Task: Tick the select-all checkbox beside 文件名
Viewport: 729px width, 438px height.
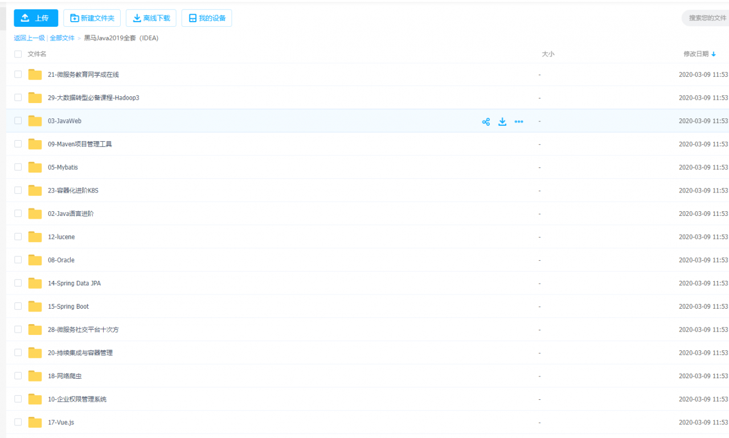Action: point(18,54)
